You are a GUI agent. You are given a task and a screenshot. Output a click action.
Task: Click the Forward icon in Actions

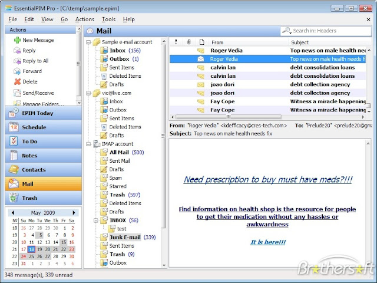pos(17,71)
